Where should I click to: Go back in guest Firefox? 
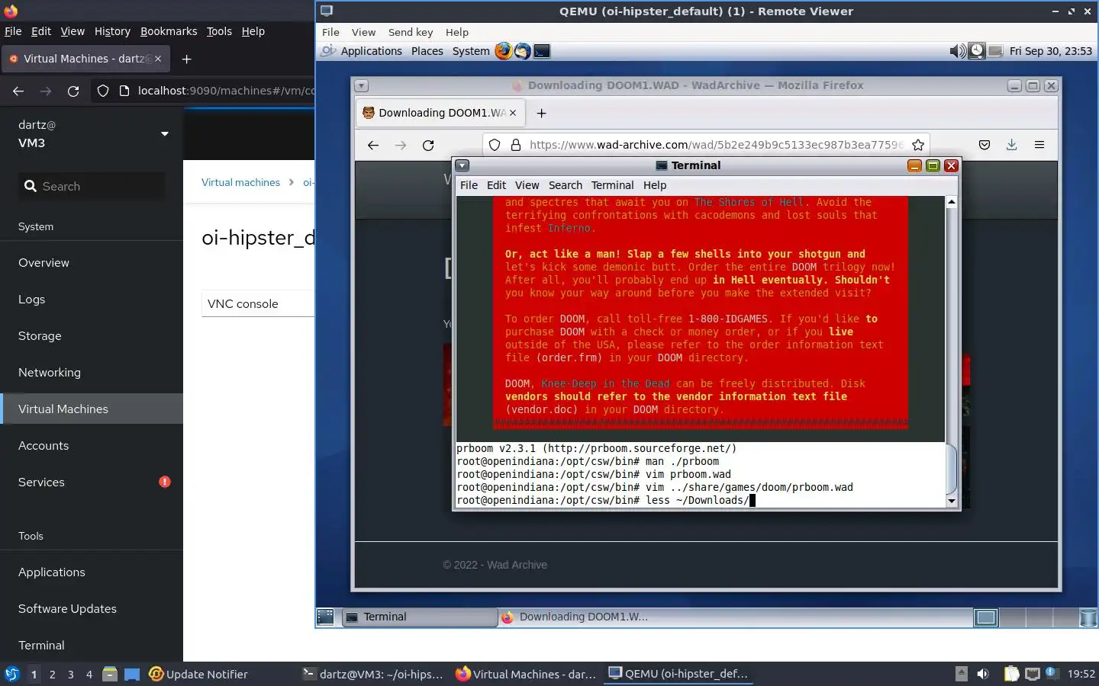point(373,145)
